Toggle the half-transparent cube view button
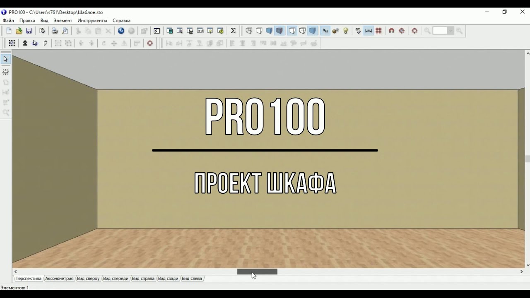The height and width of the screenshot is (298, 530). (x=302, y=31)
